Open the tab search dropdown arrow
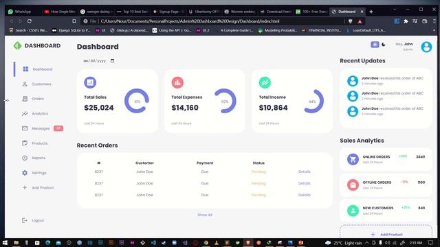The width and height of the screenshot is (440, 247). 395,10
